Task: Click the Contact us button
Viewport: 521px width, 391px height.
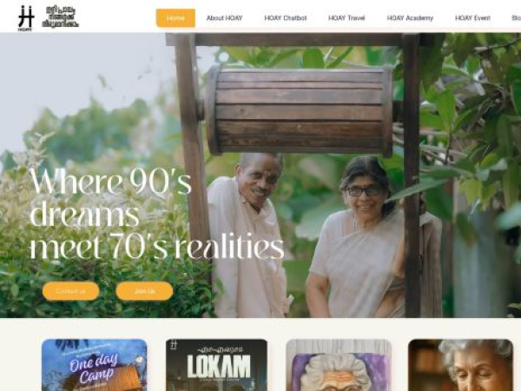Action: [x=71, y=291]
